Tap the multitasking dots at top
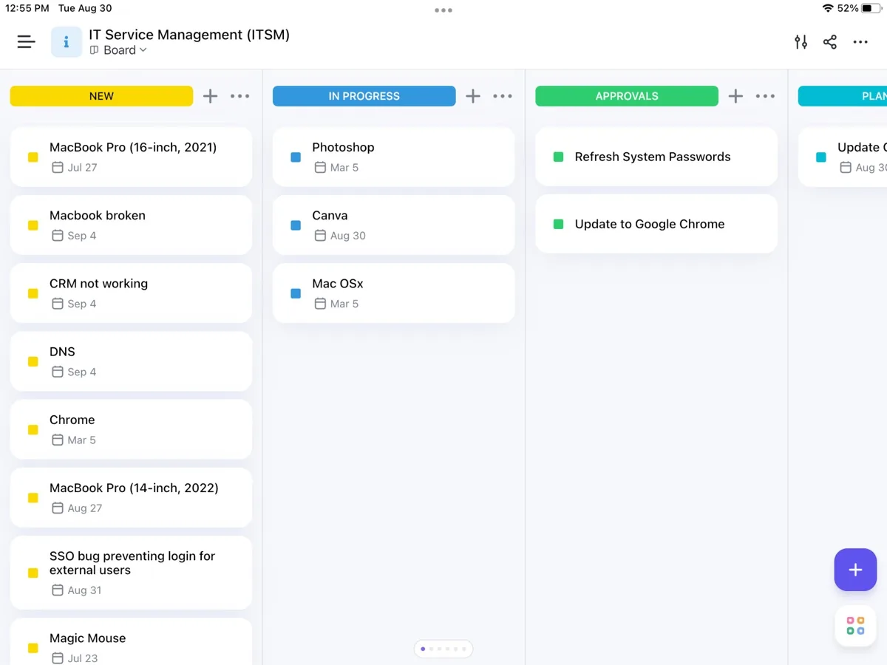 [443, 10]
